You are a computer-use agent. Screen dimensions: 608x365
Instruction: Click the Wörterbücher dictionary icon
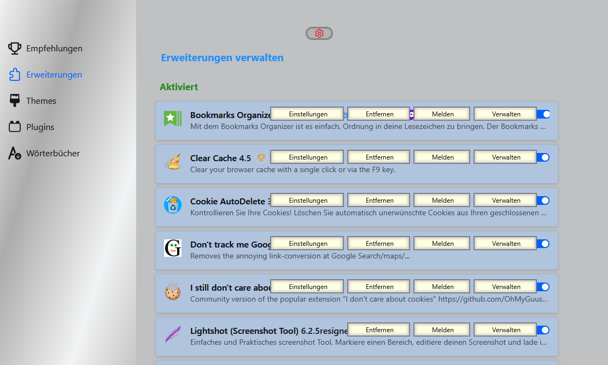[15, 153]
